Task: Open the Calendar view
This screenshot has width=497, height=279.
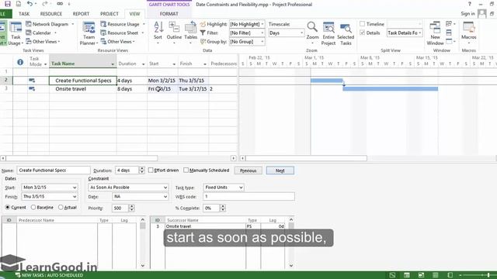Action: (38, 33)
